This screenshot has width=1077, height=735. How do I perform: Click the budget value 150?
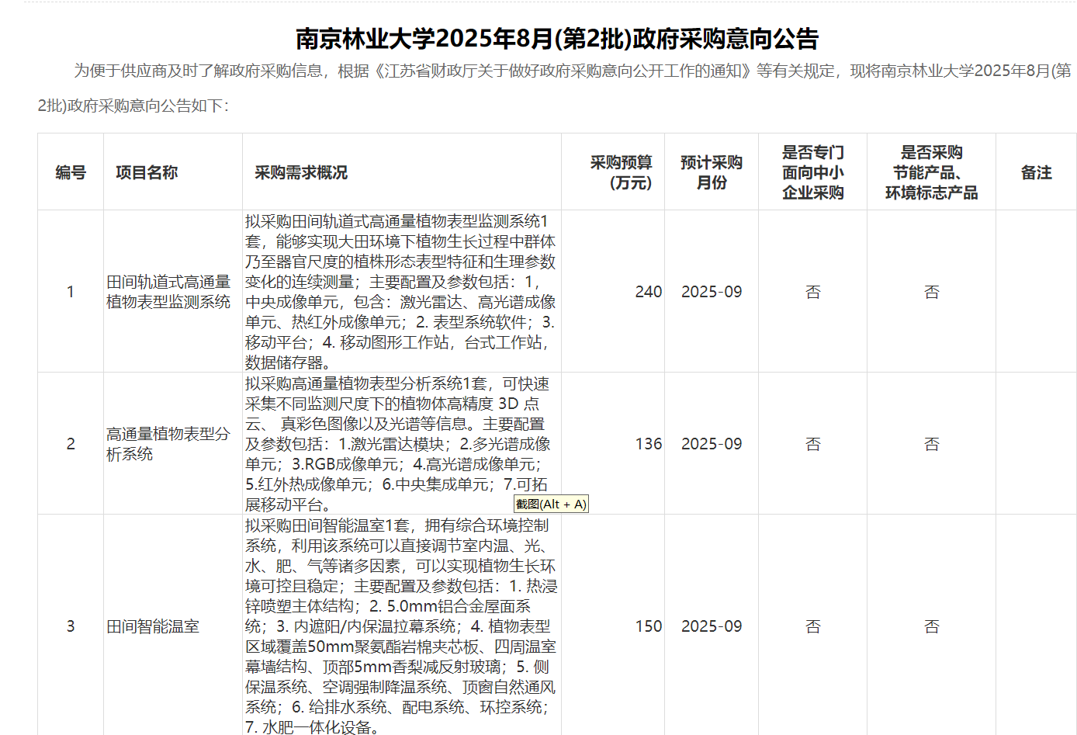pyautogui.click(x=649, y=626)
